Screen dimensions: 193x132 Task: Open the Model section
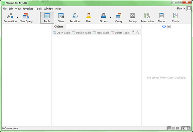tap(161, 18)
